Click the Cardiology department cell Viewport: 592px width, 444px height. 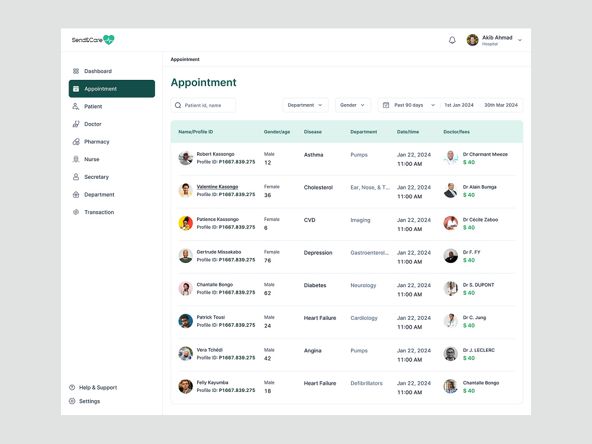pos(364,318)
